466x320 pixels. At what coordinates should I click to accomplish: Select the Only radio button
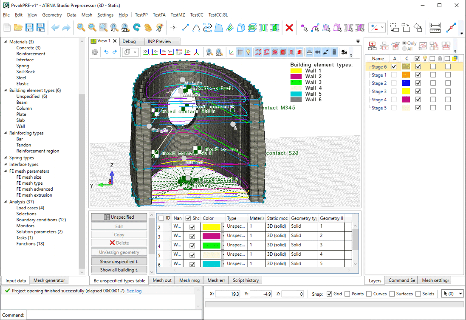click(404, 43)
